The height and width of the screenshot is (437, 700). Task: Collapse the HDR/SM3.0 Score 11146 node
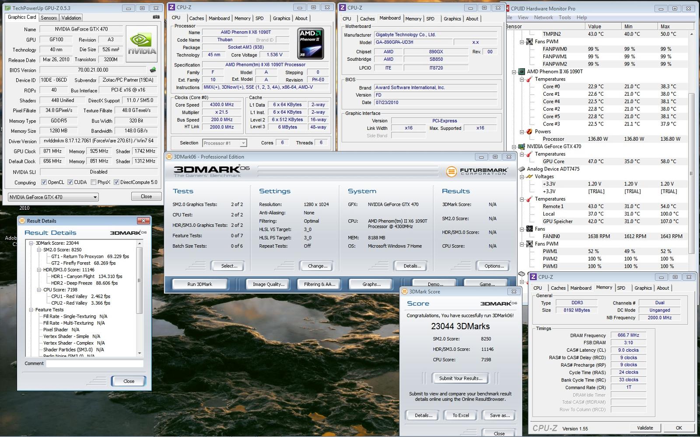point(39,270)
